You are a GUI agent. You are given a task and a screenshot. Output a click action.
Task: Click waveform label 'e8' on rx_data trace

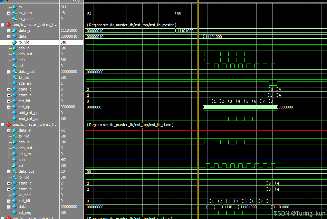click(x=179, y=13)
